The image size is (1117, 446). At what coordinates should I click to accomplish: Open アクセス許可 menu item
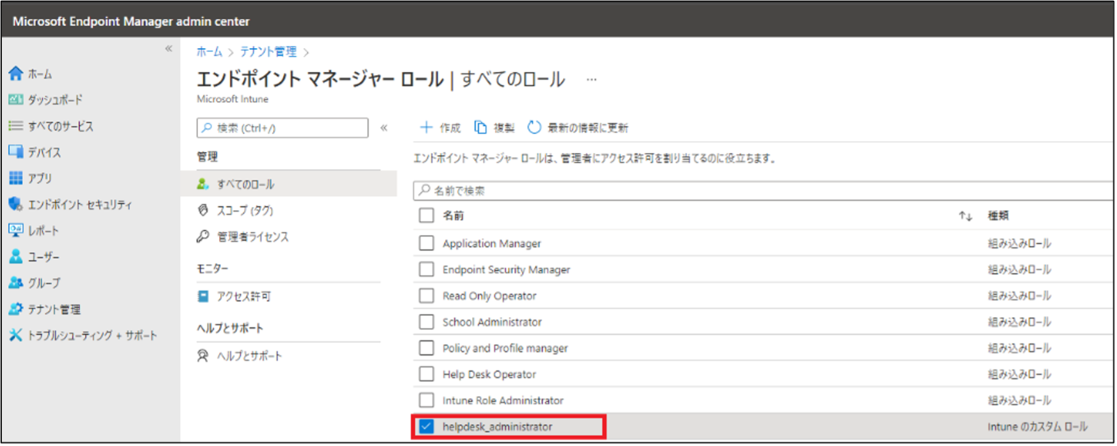(x=289, y=296)
